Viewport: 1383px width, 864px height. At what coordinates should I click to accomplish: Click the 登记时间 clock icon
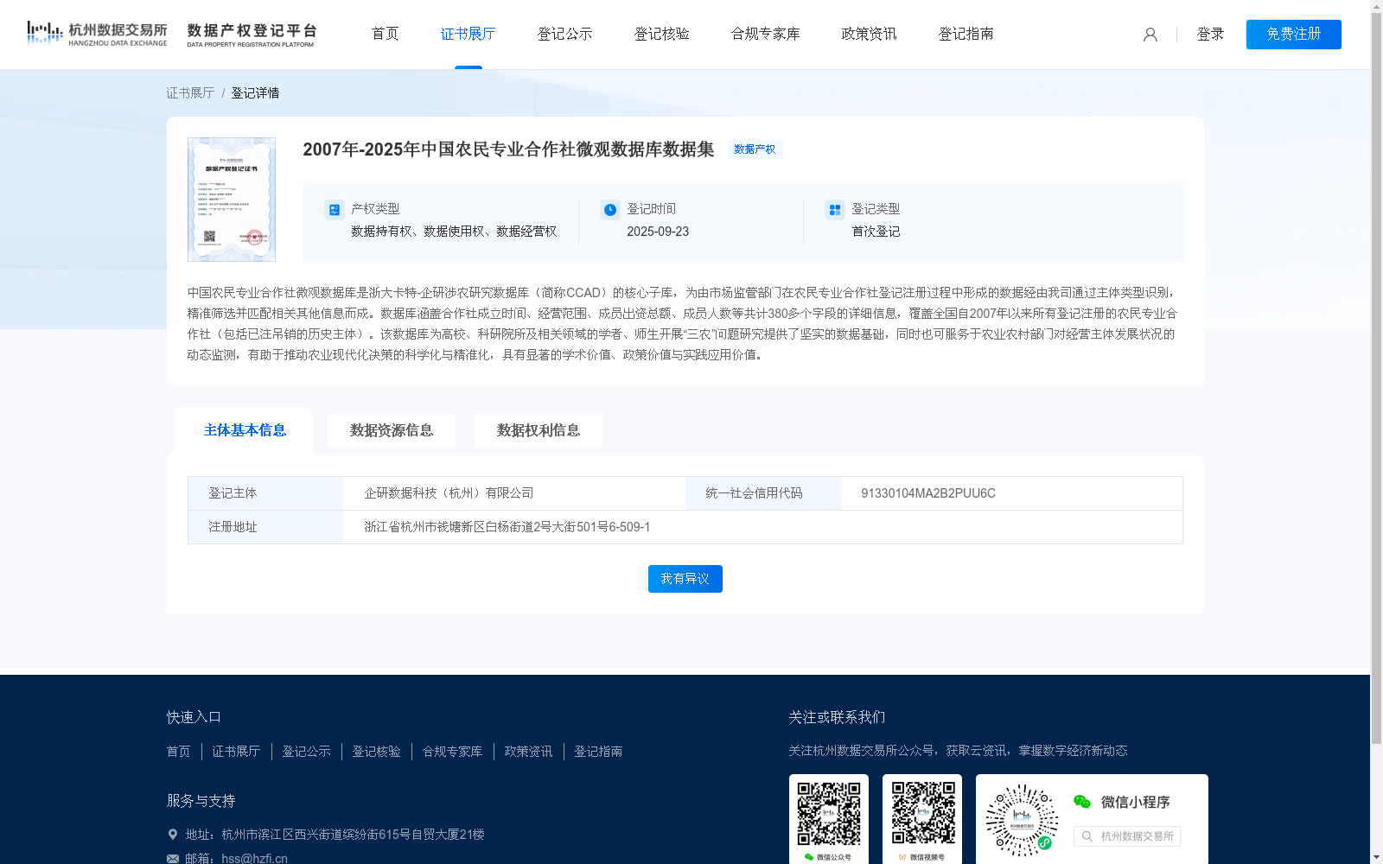pos(610,209)
